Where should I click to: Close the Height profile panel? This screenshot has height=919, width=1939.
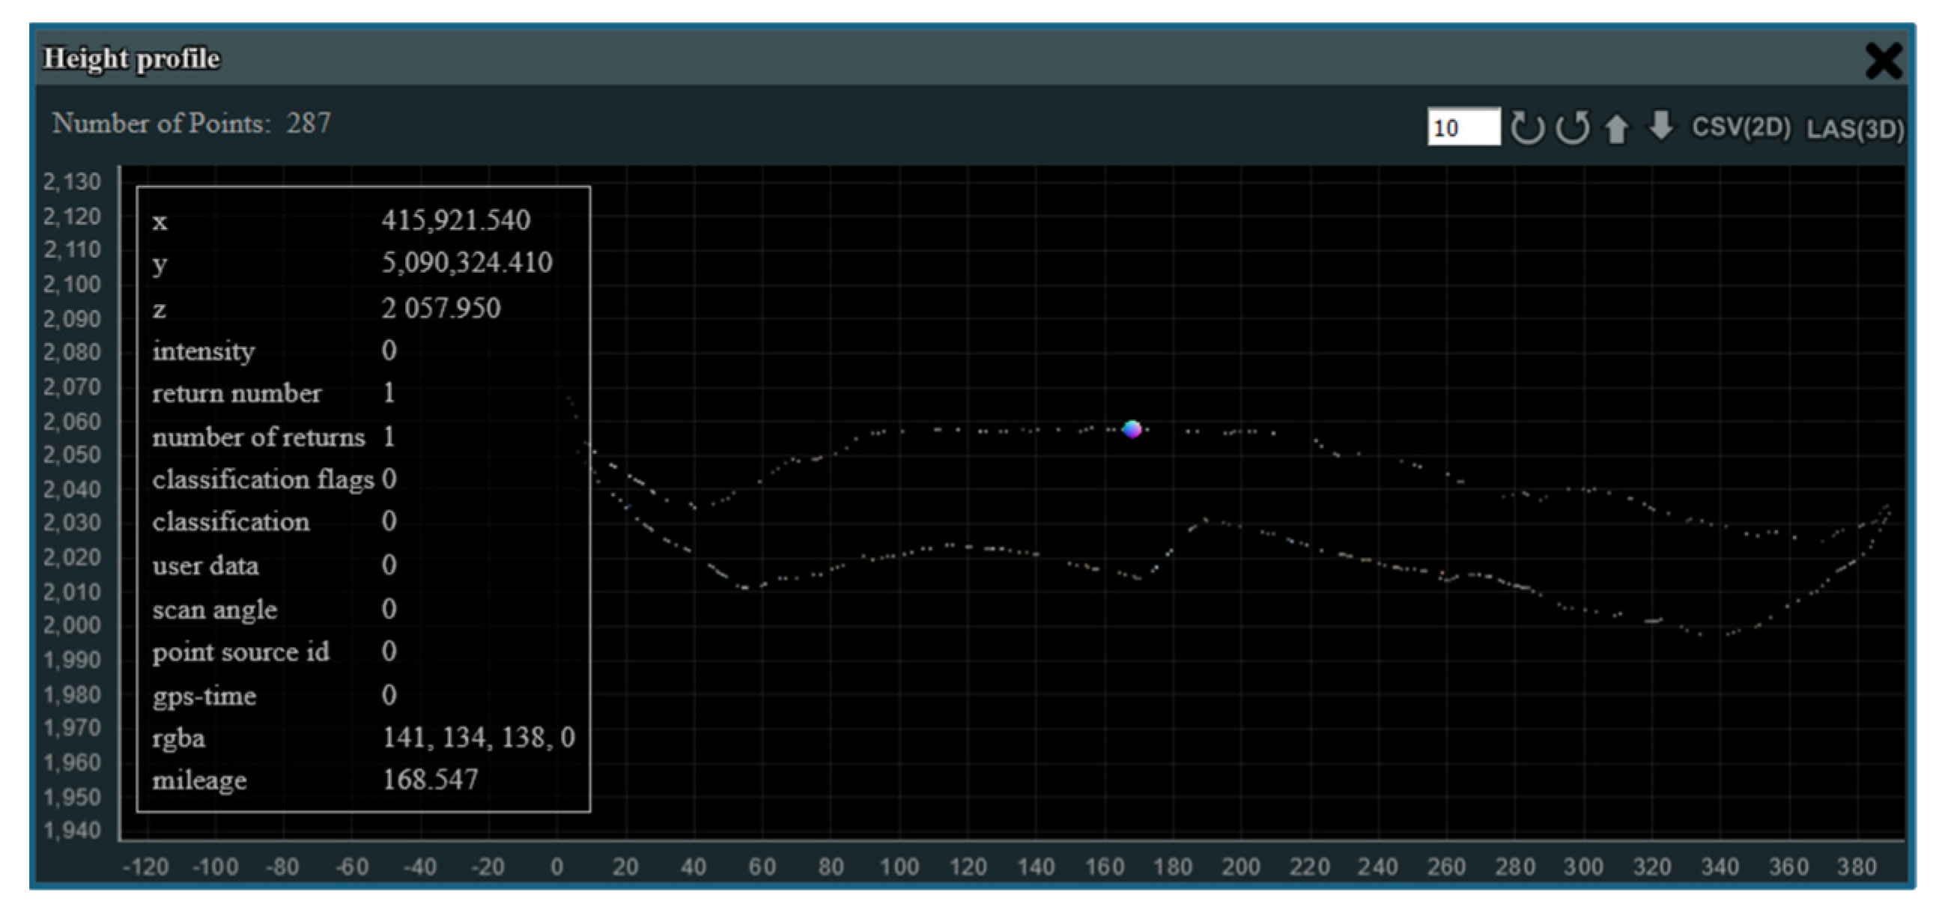(x=1884, y=61)
